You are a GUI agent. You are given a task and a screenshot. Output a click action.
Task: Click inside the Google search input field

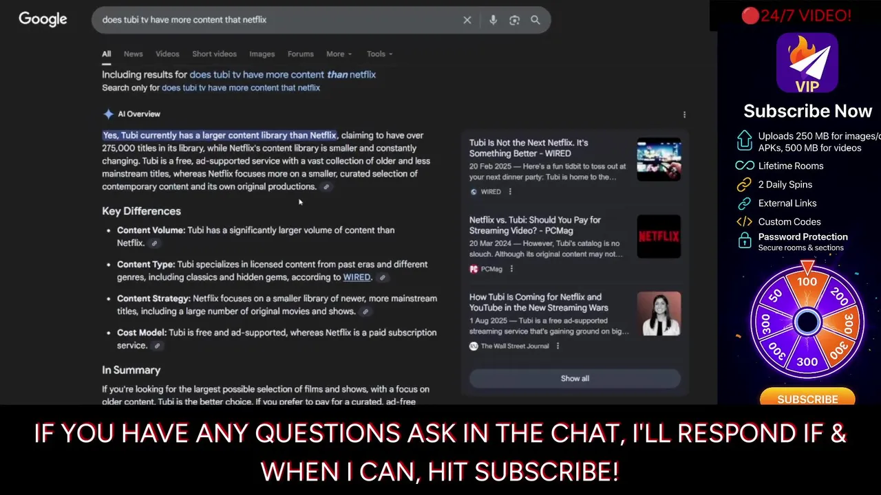pos(275,20)
